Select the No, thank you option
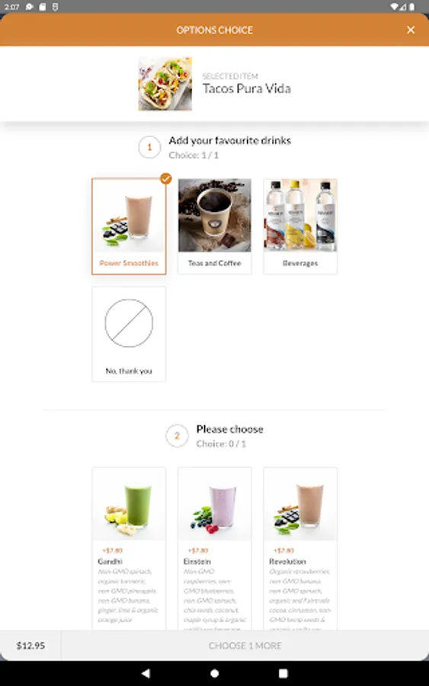The image size is (429, 686). (129, 334)
